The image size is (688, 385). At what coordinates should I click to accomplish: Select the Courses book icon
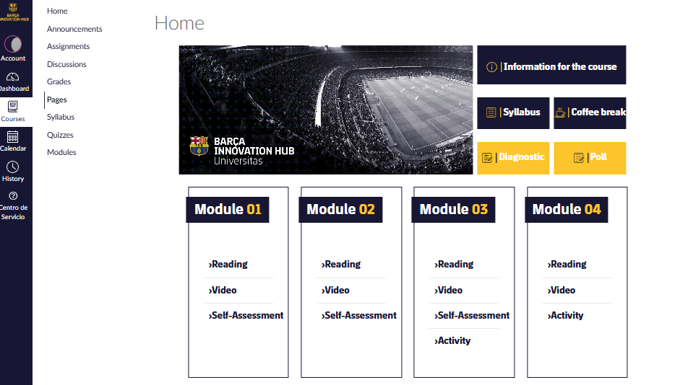[x=13, y=106]
